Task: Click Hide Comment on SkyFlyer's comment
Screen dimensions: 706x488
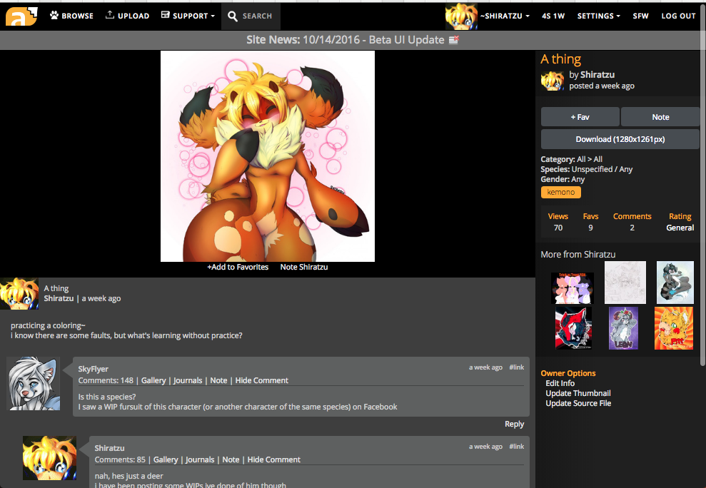Action: tap(261, 380)
